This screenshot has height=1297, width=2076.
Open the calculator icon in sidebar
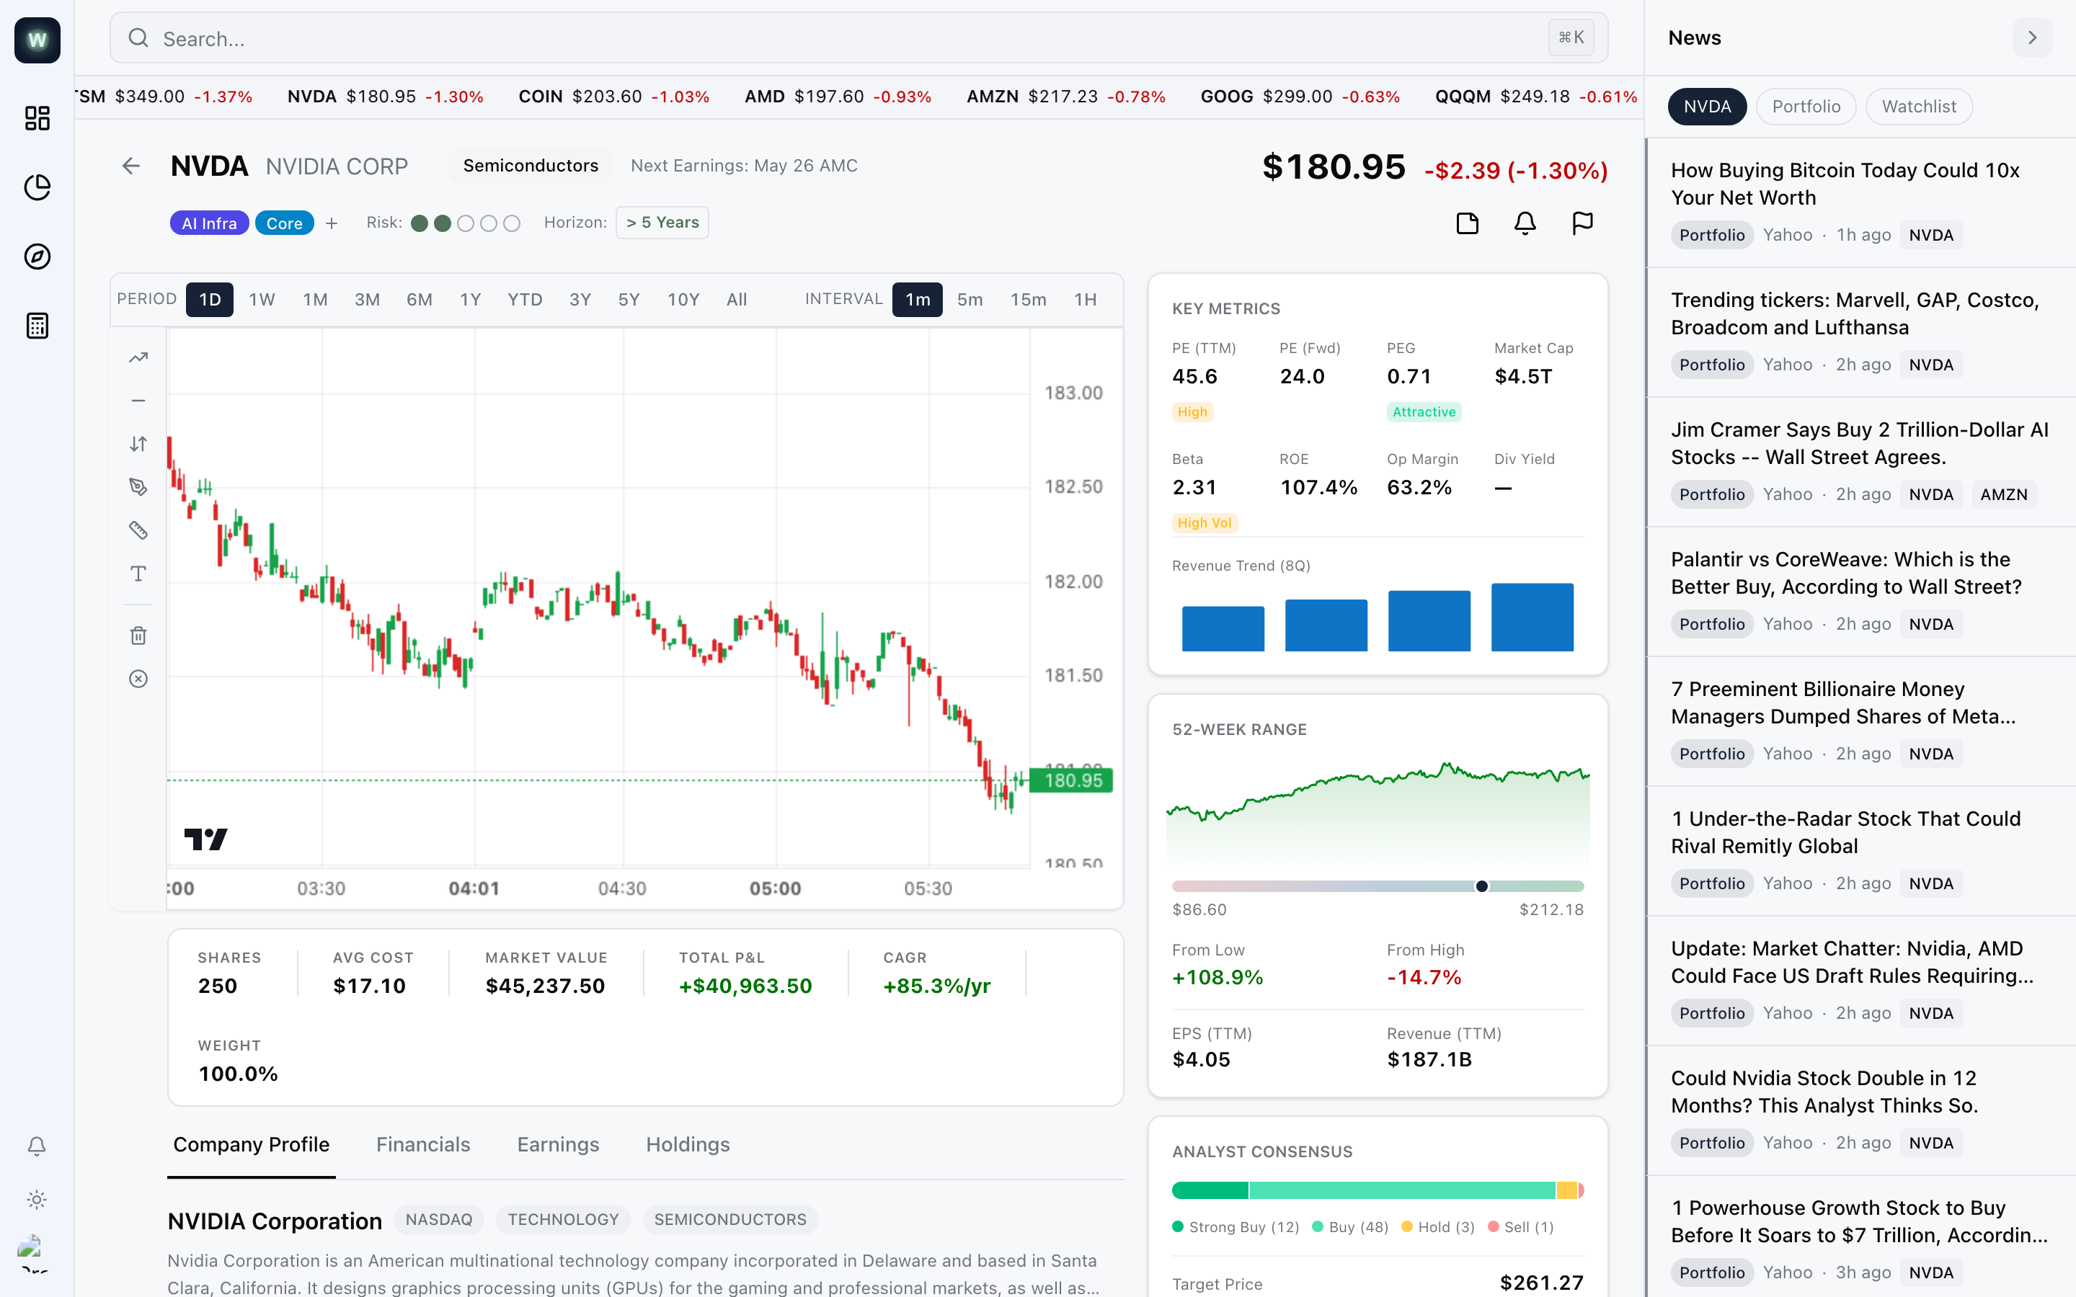point(37,326)
